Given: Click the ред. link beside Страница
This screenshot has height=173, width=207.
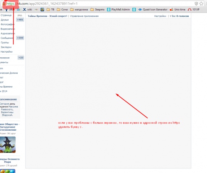Looking at the screenshot, I should pyautogui.click(x=20, y=15).
